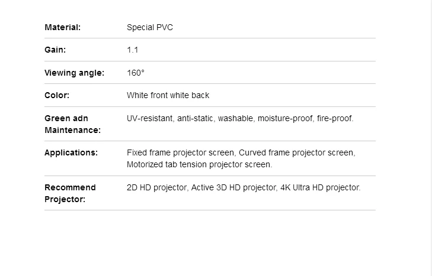Viewport: 432px width, 276px height.
Task: Click the "Material:" label
Action: [x=62, y=27]
